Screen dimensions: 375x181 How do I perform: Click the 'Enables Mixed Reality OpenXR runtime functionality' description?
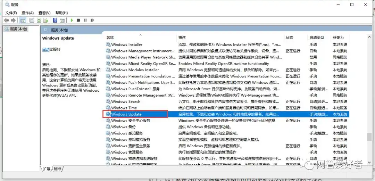(x=224, y=64)
